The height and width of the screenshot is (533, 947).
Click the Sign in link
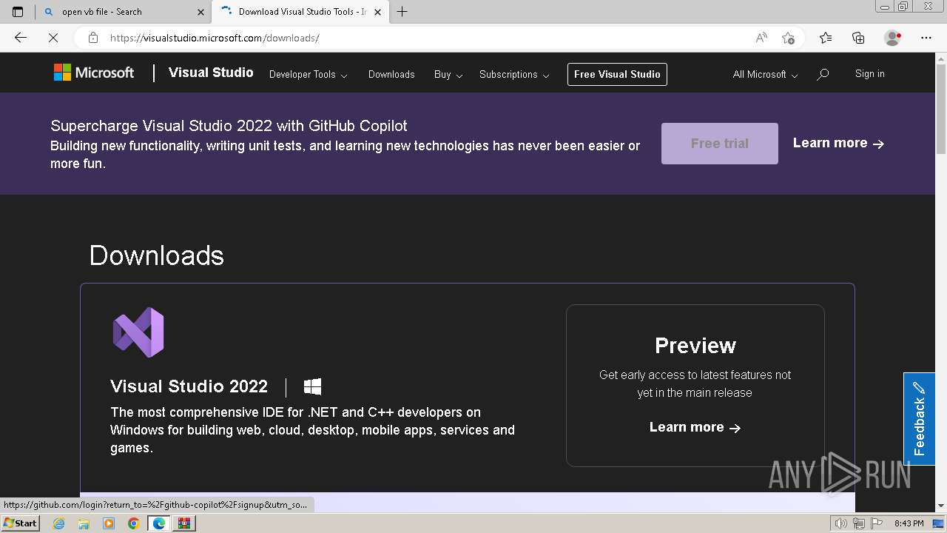coord(869,74)
